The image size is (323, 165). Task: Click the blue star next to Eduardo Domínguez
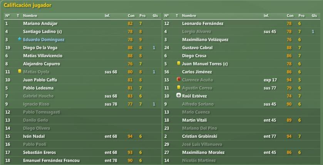click(20, 39)
